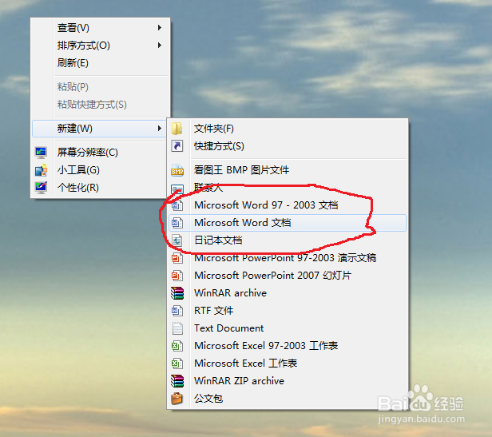Open 小工具(G) from the context menu

click(99, 170)
